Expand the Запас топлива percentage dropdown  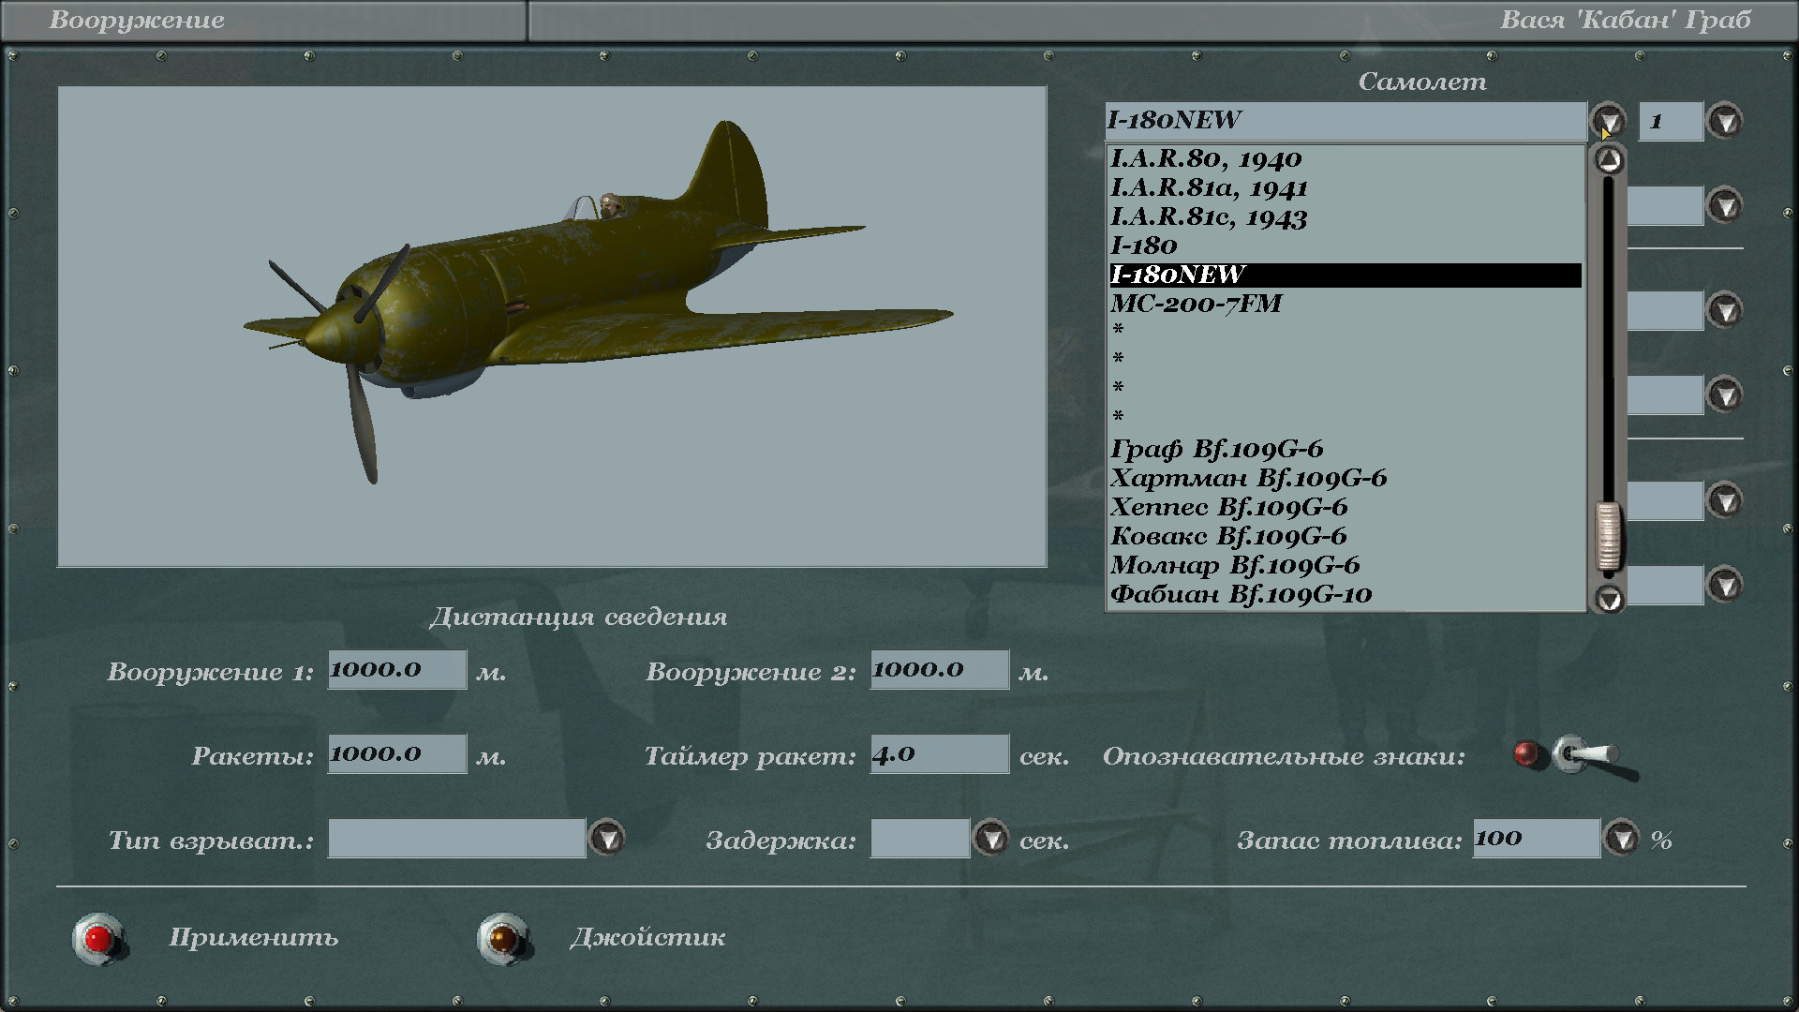point(1622,839)
